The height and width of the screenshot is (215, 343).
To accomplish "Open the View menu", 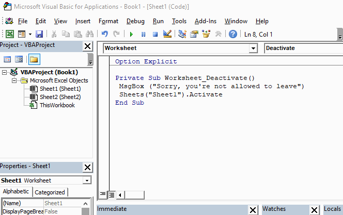I will [60, 21].
